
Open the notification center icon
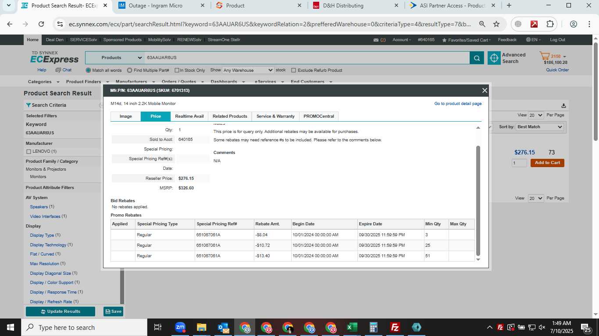(x=586, y=327)
